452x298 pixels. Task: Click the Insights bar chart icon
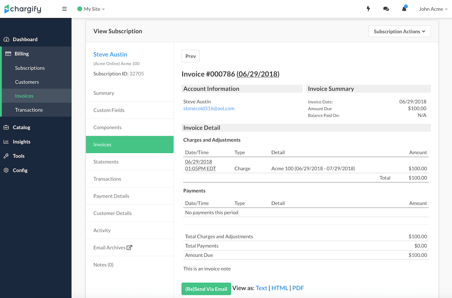6,142
